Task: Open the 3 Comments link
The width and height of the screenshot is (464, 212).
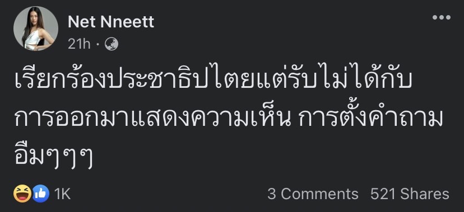Action: pos(313,194)
